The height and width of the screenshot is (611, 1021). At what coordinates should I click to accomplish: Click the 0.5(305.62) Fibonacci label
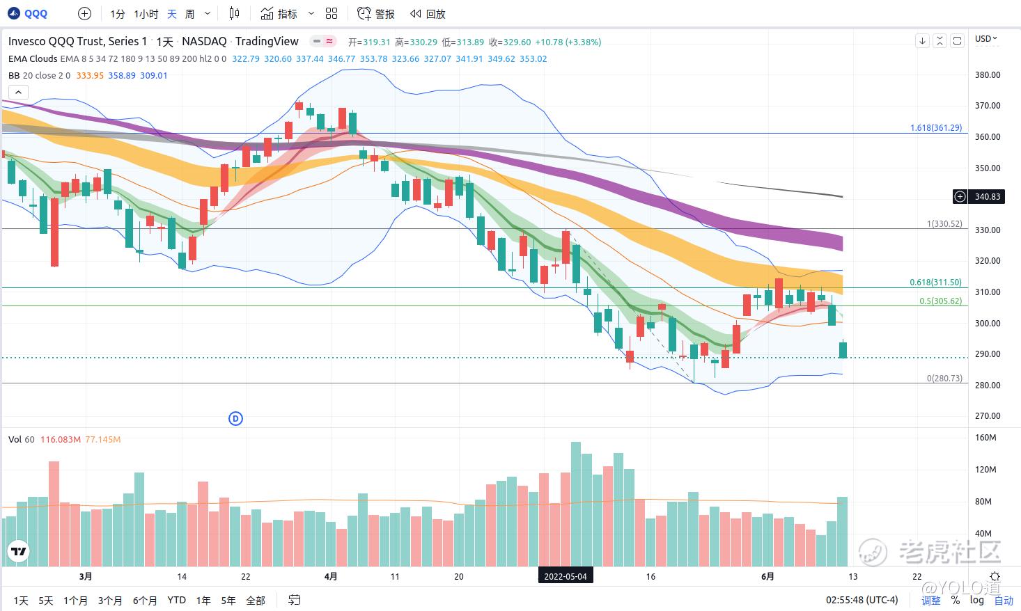pyautogui.click(x=940, y=301)
